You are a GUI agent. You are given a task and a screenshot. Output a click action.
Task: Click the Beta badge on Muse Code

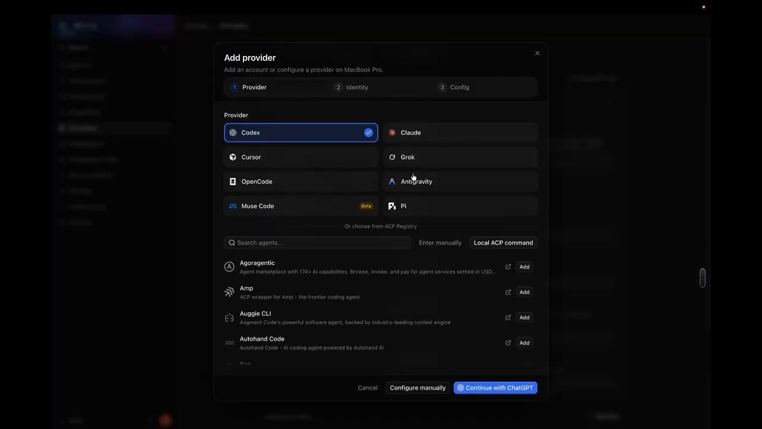[366, 206]
